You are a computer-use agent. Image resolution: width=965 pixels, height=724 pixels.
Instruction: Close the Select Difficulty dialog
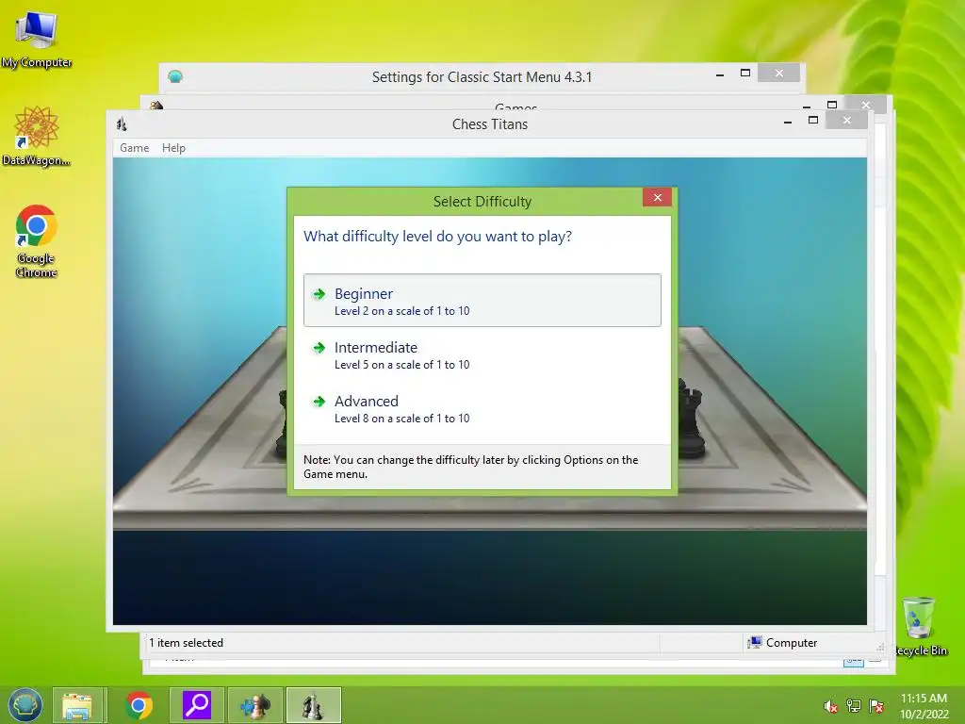(x=657, y=197)
